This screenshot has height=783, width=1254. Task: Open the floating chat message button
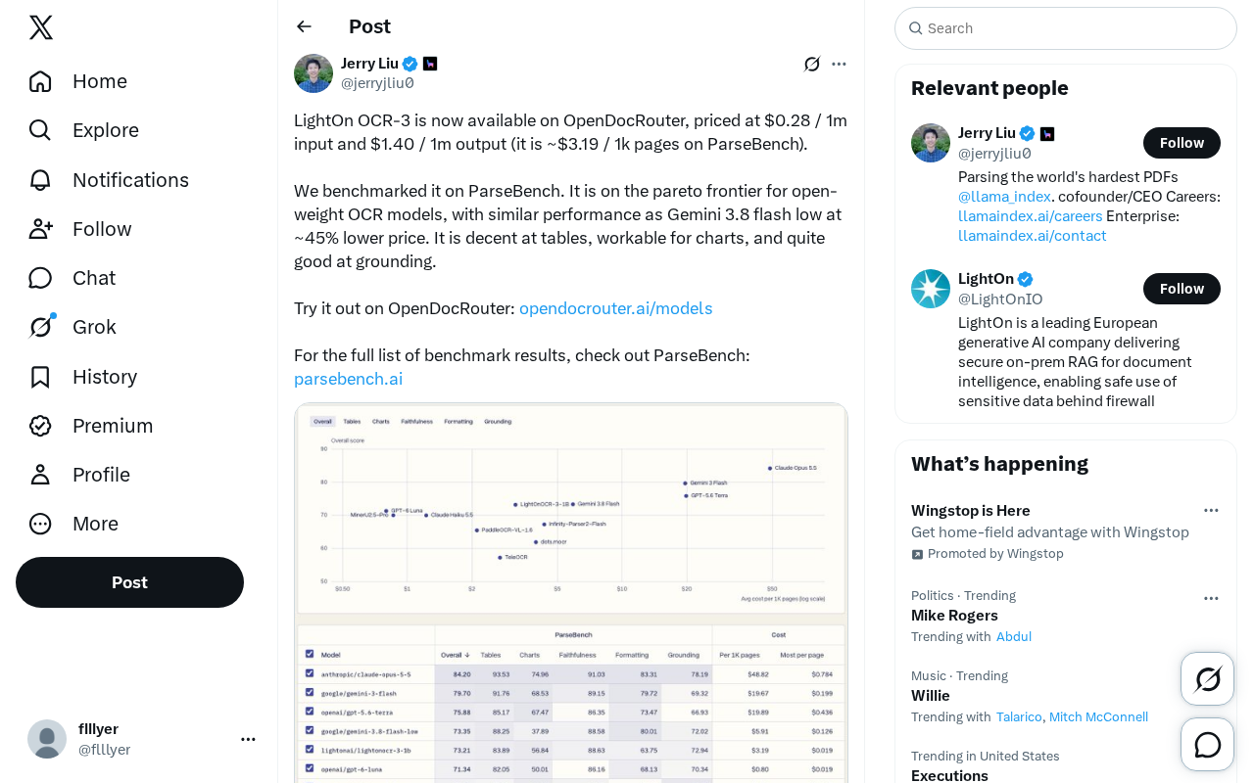click(1207, 745)
